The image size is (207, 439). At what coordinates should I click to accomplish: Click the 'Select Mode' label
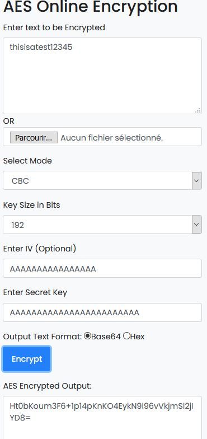[x=27, y=161]
